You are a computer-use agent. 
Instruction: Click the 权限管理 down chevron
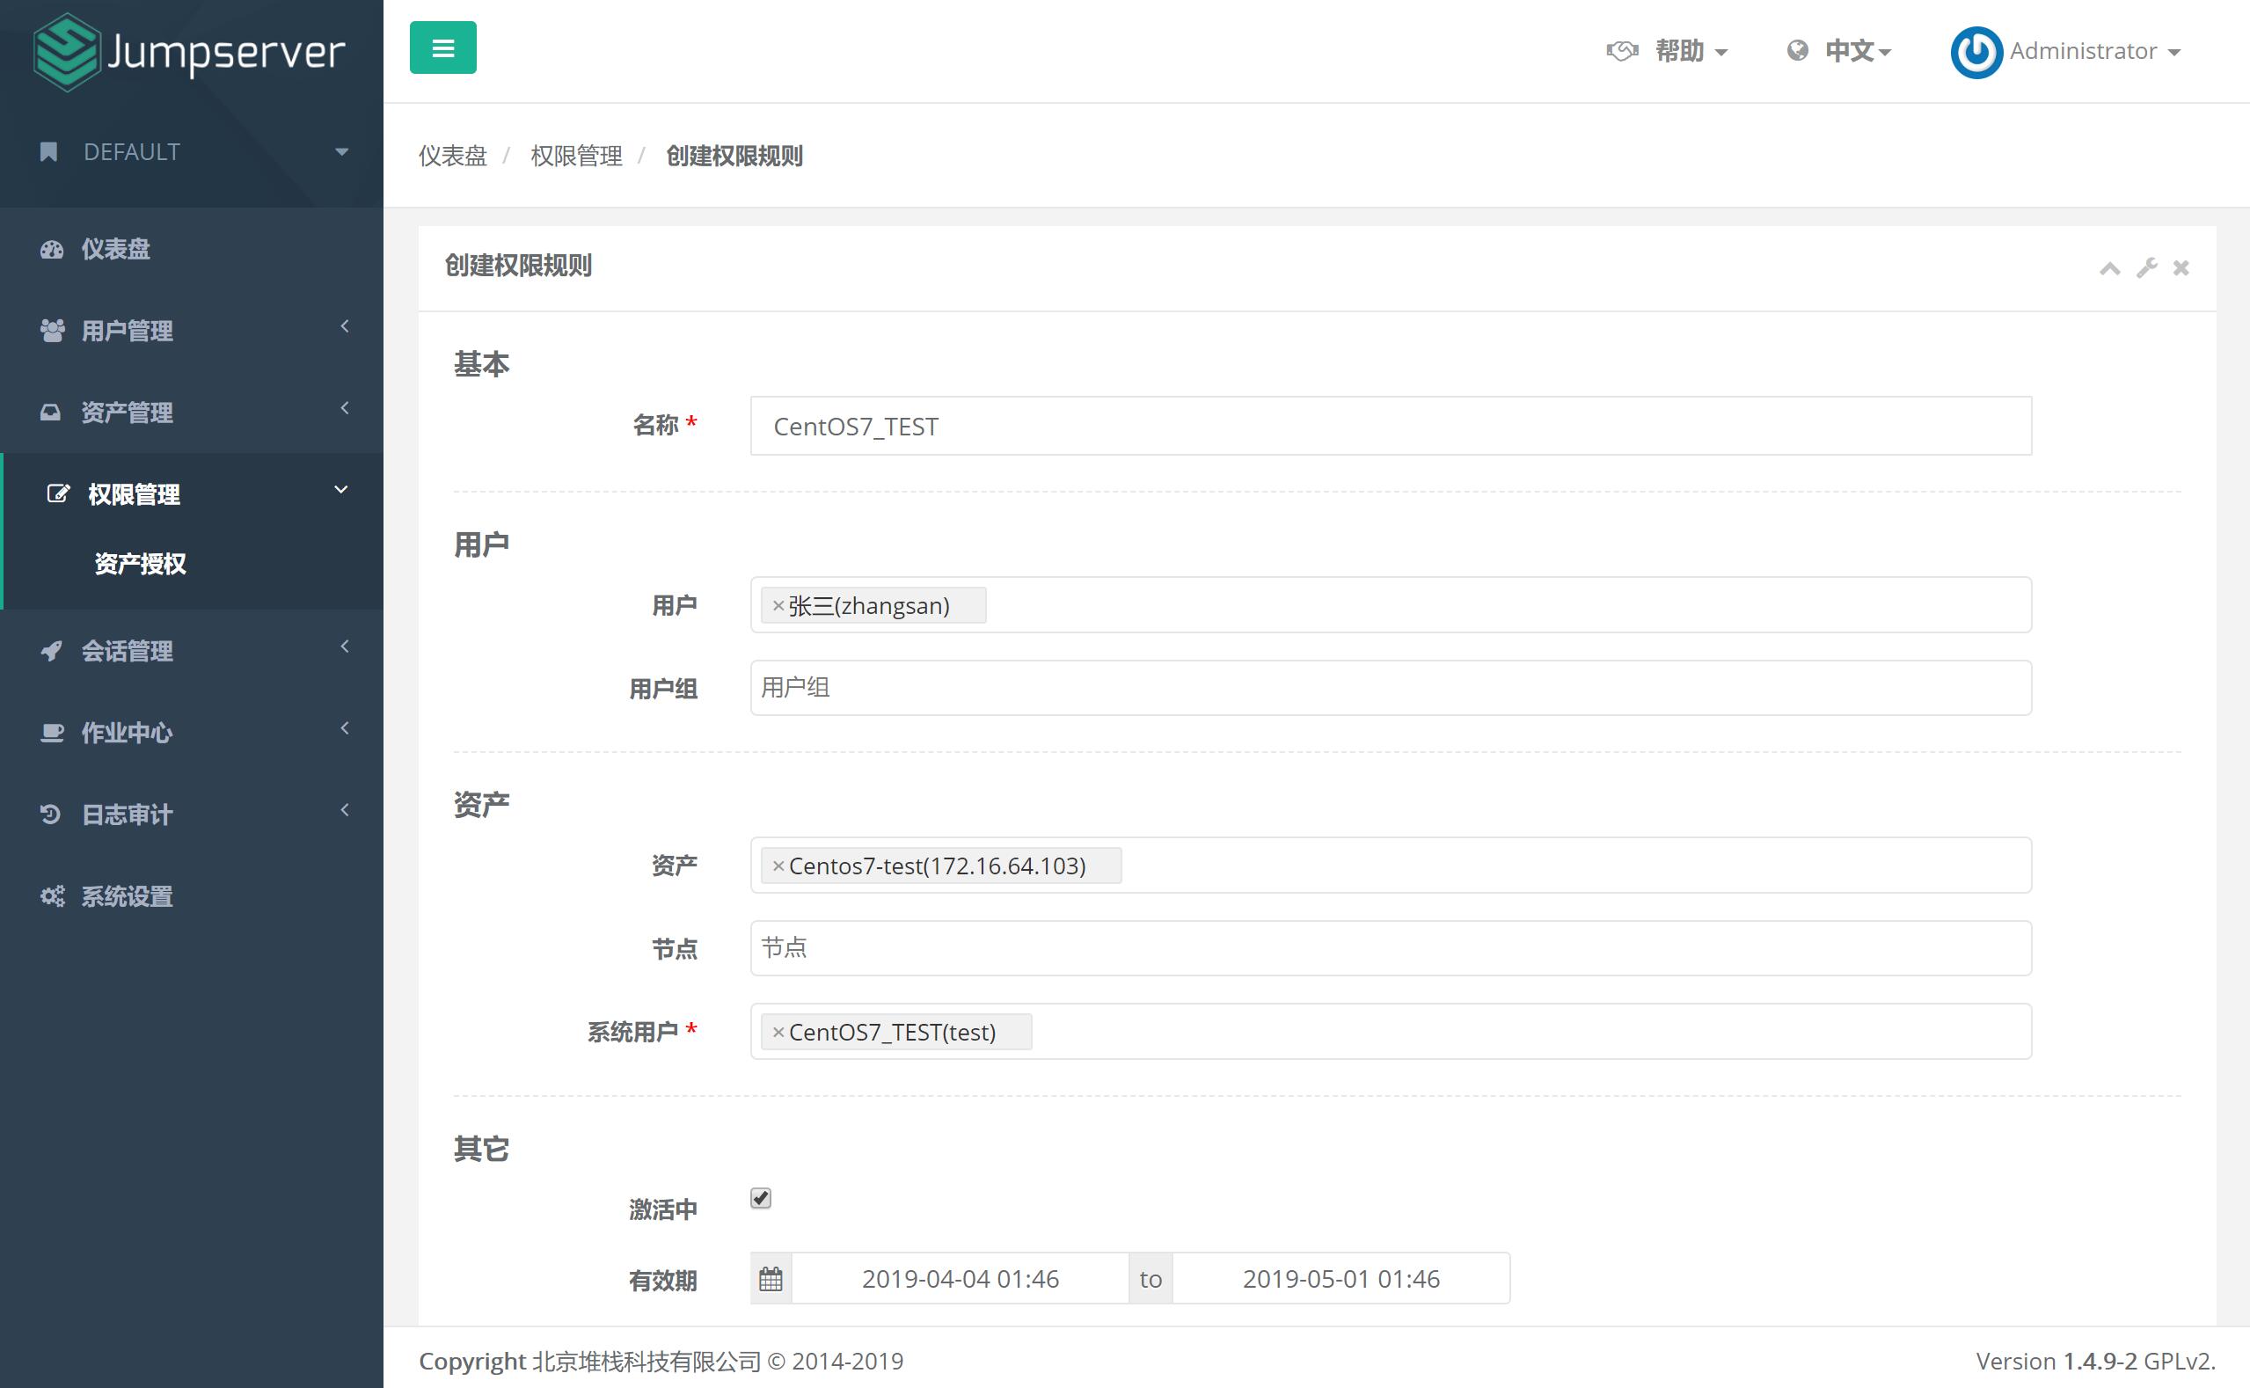[x=341, y=490]
